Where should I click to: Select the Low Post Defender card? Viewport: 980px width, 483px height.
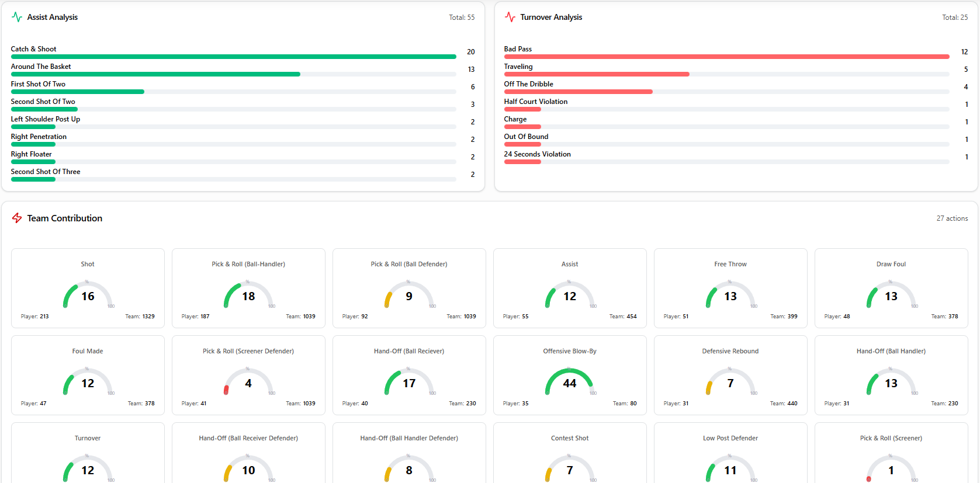pos(730,453)
